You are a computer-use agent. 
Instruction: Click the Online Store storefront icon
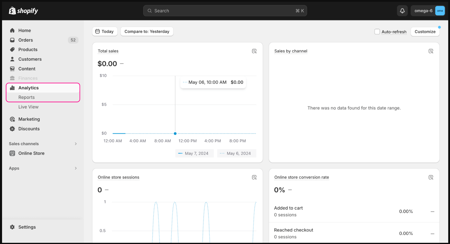click(x=12, y=153)
